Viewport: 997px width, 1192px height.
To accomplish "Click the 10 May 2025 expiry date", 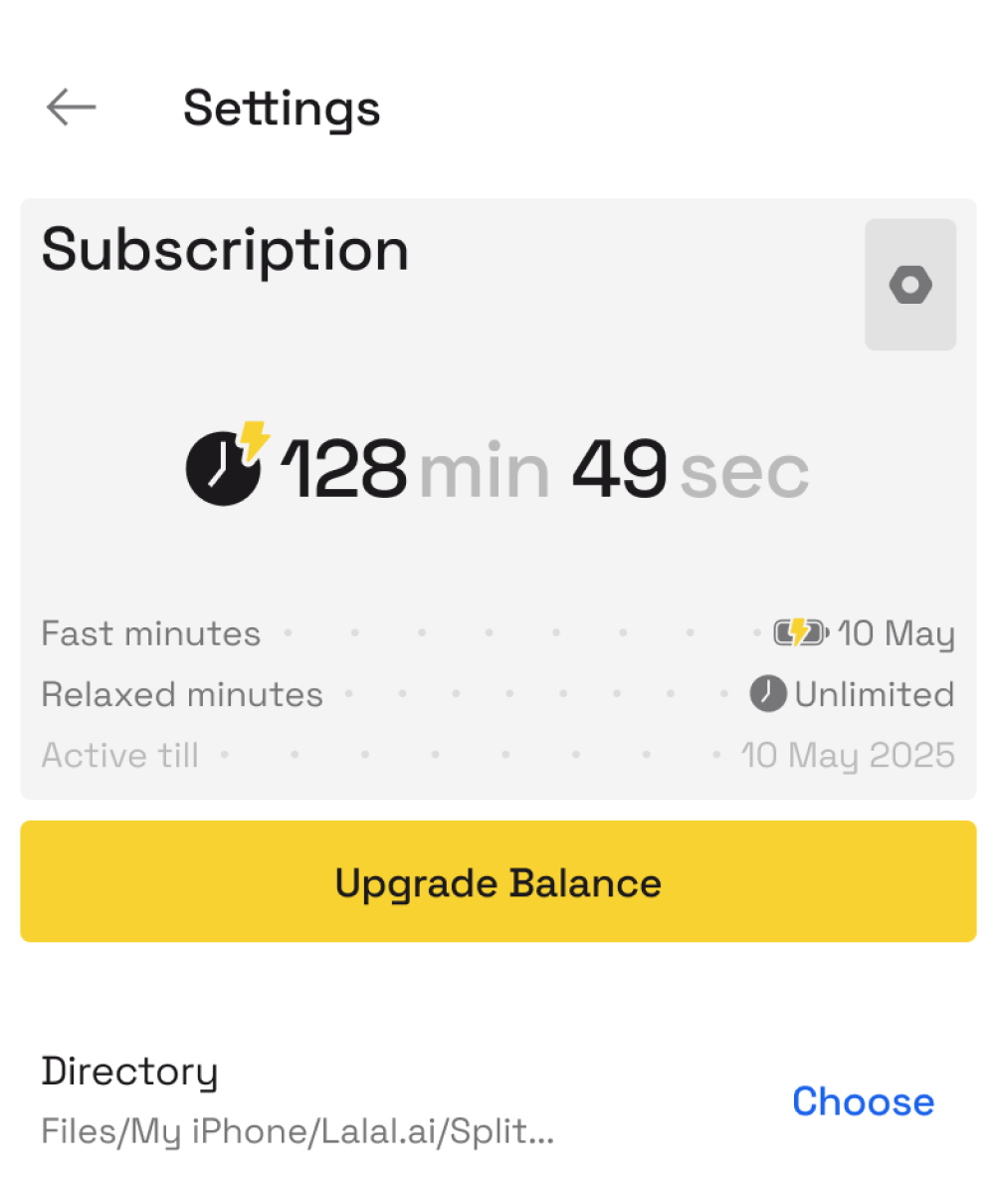I will tap(848, 756).
